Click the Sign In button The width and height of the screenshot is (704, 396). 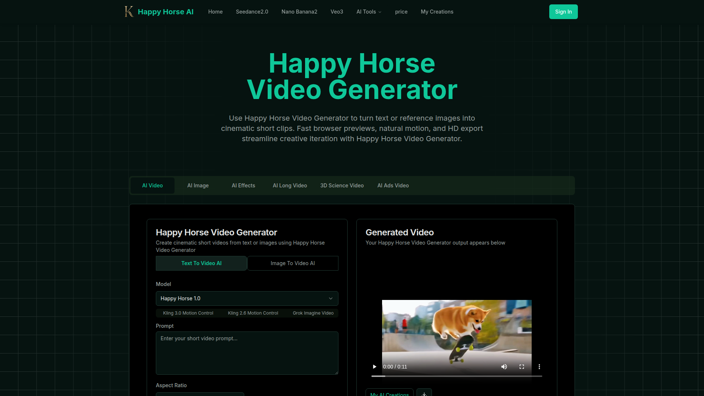(x=563, y=12)
